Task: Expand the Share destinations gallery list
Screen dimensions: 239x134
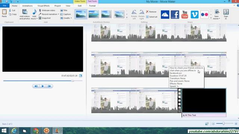Action: [x=211, y=18]
